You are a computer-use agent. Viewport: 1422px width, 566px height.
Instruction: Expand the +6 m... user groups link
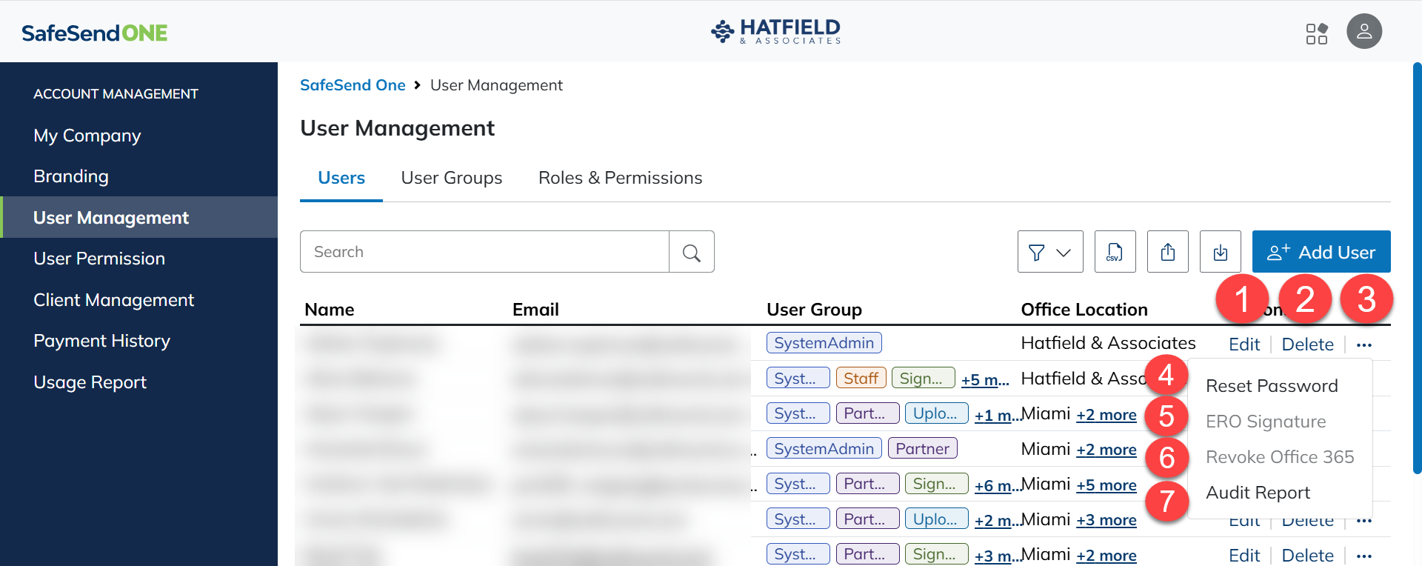coord(998,485)
